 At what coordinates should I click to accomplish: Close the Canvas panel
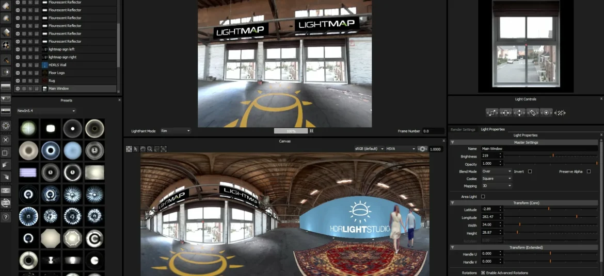(443, 141)
